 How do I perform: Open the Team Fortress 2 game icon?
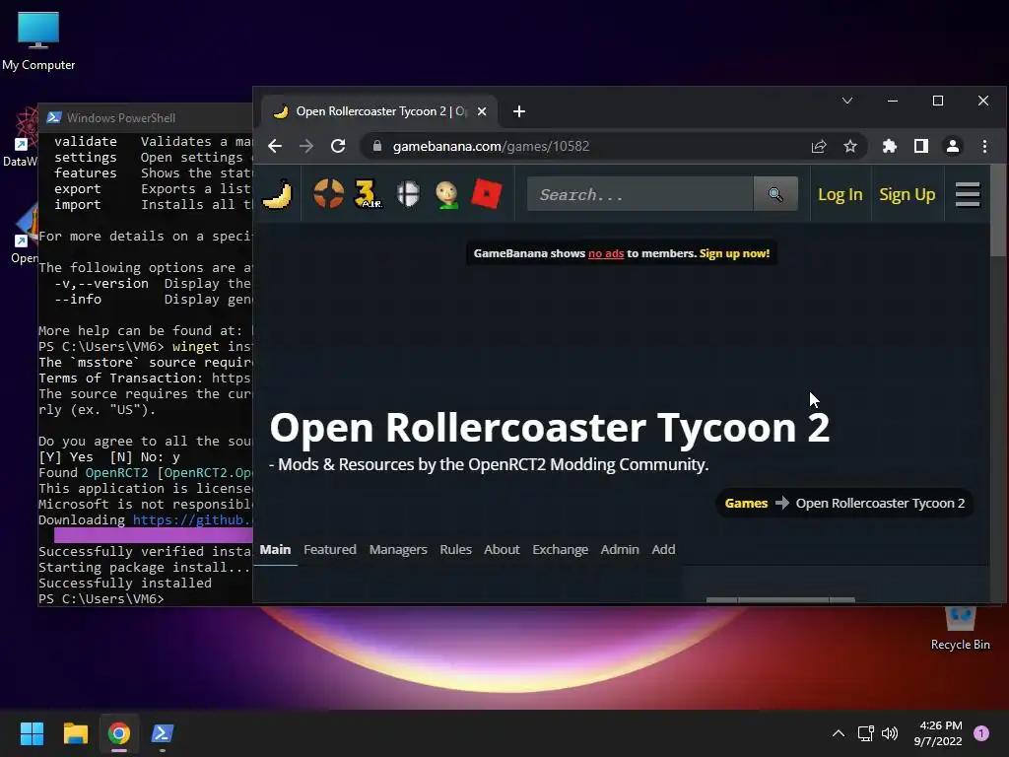pos(328,194)
